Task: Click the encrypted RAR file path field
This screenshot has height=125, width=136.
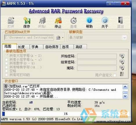Action: [29, 37]
